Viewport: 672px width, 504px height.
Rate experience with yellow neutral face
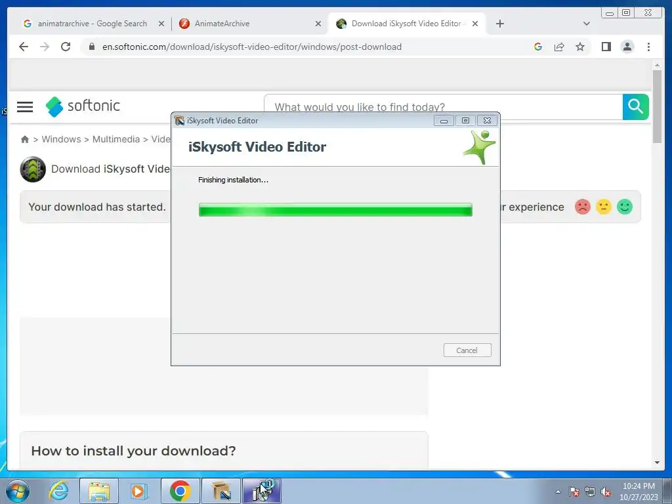point(604,207)
